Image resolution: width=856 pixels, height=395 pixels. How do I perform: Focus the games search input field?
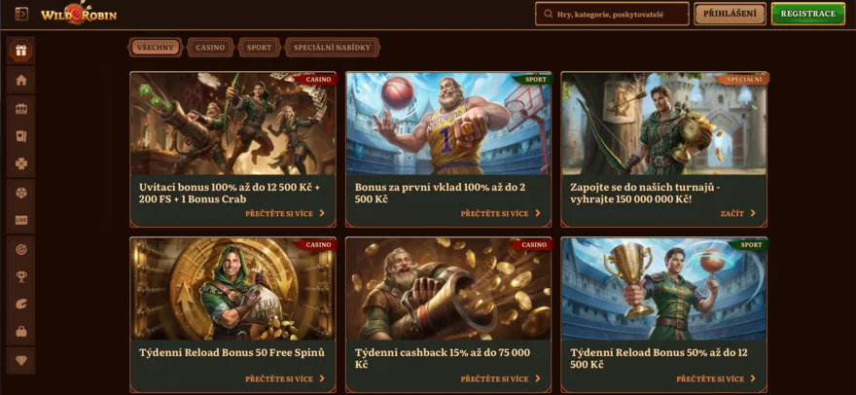pos(612,15)
